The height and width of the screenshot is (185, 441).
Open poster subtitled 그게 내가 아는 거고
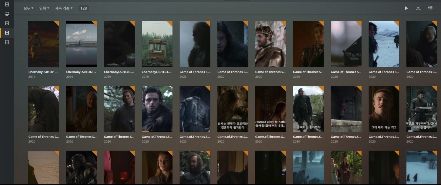point(384,109)
